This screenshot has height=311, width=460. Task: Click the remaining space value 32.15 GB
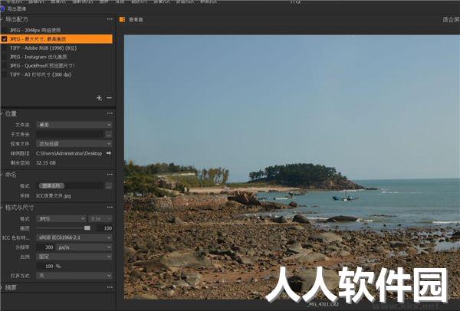[x=46, y=162]
